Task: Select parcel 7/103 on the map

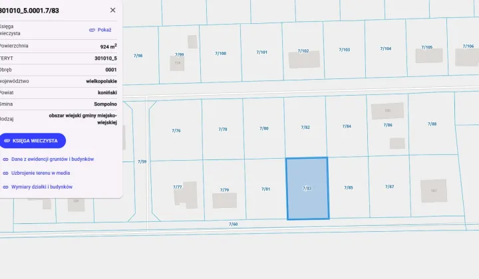Action: tap(345, 49)
